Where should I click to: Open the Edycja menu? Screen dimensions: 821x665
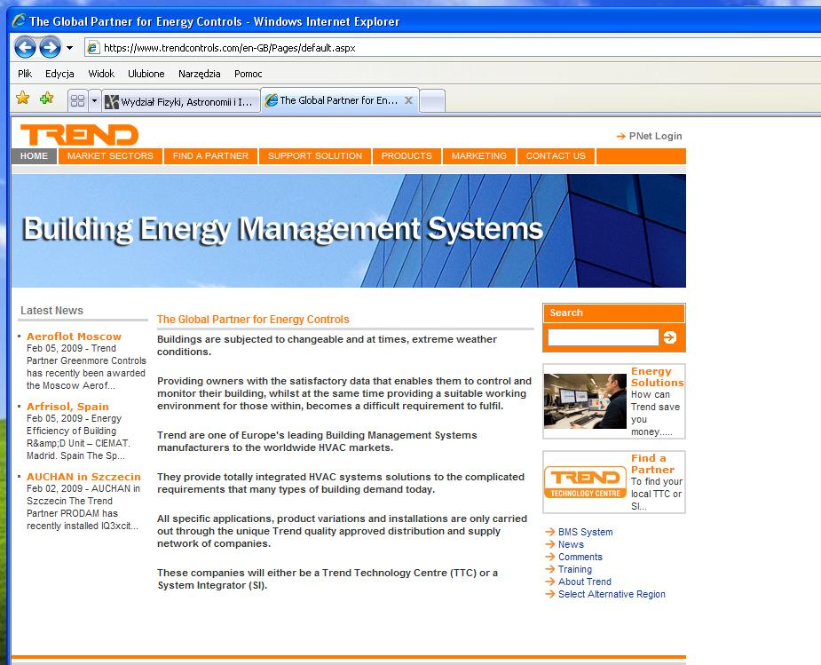coord(59,74)
